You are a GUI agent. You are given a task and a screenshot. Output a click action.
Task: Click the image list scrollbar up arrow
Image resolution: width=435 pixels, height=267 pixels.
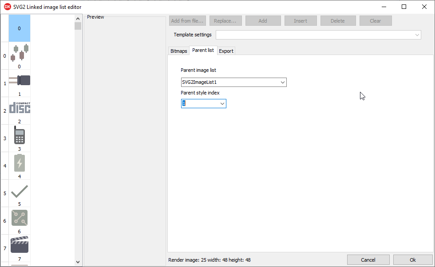click(78, 19)
